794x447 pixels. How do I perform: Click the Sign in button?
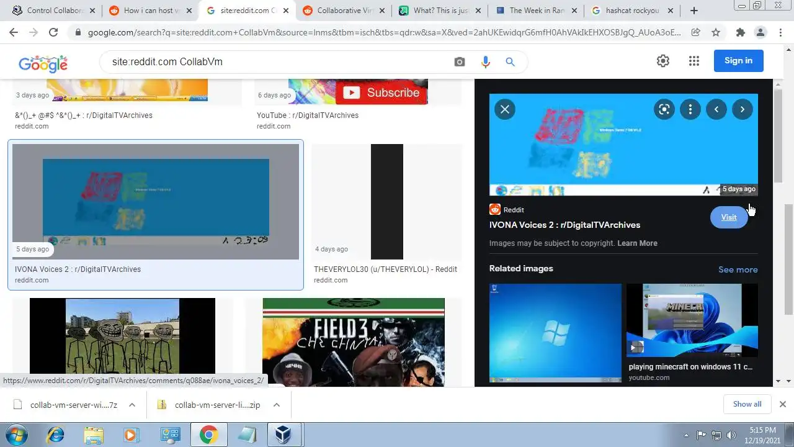(738, 61)
